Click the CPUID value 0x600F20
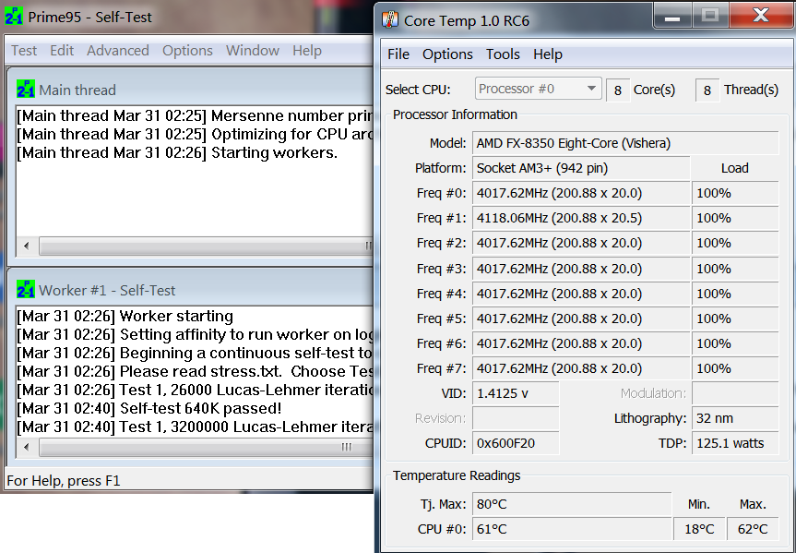 (x=516, y=443)
